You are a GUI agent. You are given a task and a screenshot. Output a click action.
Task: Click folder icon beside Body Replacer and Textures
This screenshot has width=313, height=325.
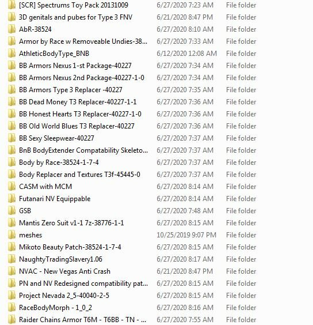(12, 175)
